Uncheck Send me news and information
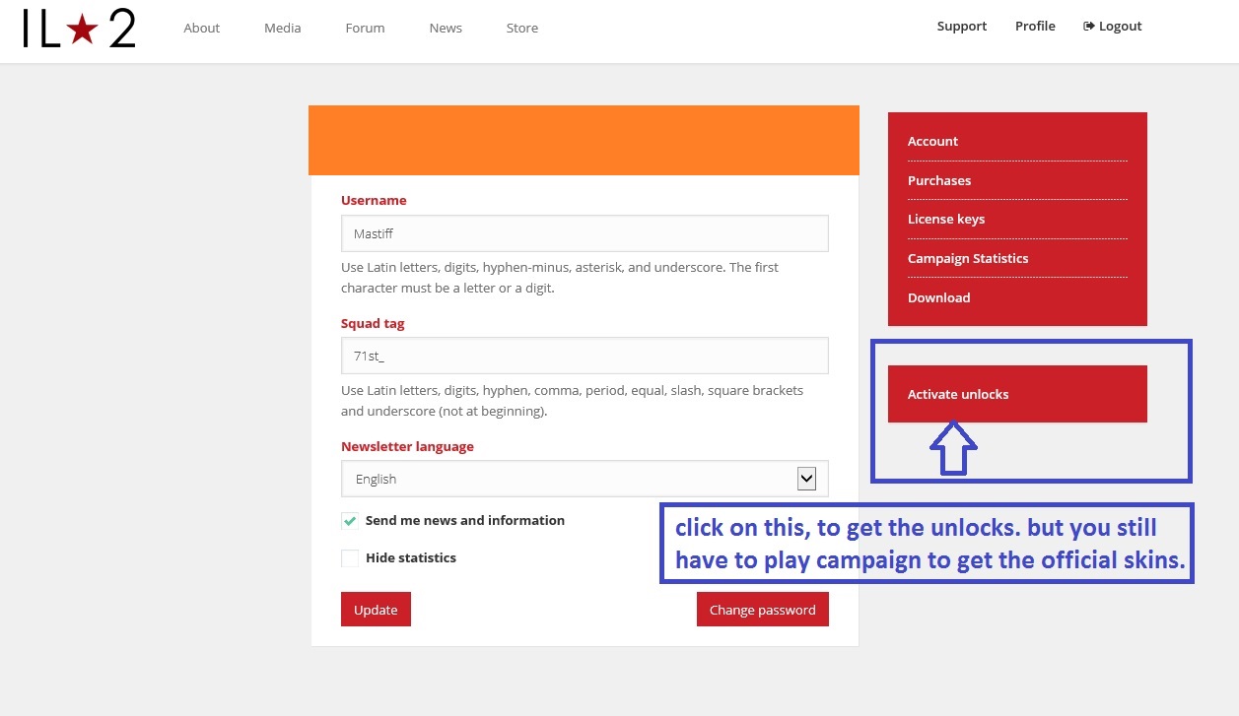1239x716 pixels. click(x=350, y=521)
